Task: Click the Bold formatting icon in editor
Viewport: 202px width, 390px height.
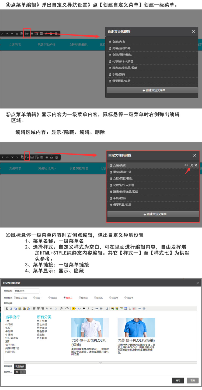Action: point(84,308)
